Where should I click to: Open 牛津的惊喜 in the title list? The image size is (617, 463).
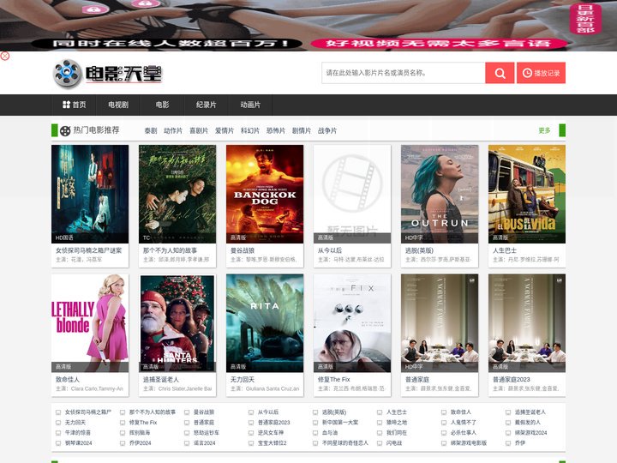pos(78,433)
